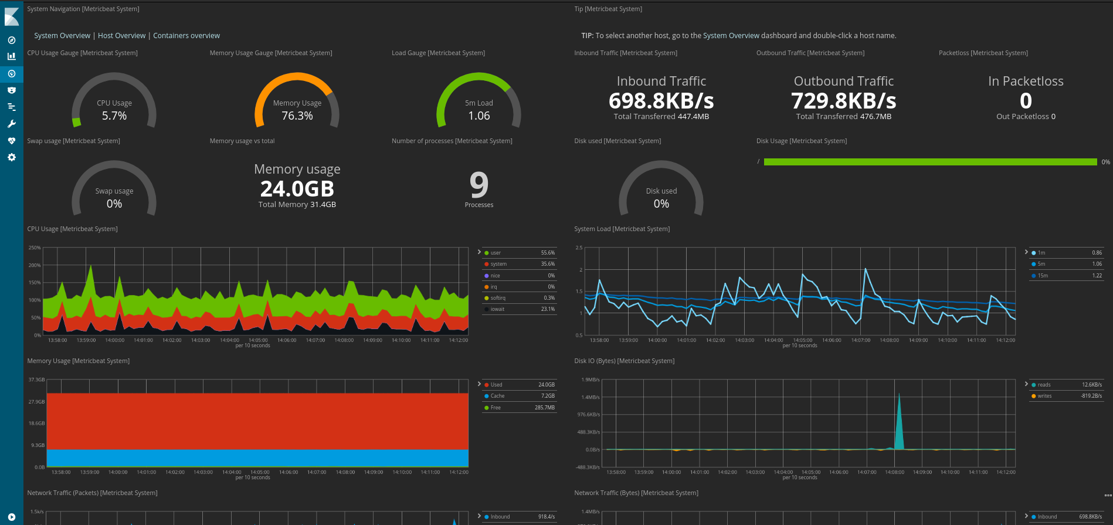Open Discover via the compass icon
The height and width of the screenshot is (525, 1113).
click(12, 40)
